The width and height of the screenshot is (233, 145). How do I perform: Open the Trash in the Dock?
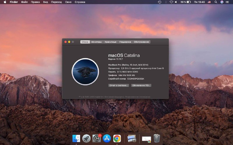pyautogui.click(x=157, y=138)
